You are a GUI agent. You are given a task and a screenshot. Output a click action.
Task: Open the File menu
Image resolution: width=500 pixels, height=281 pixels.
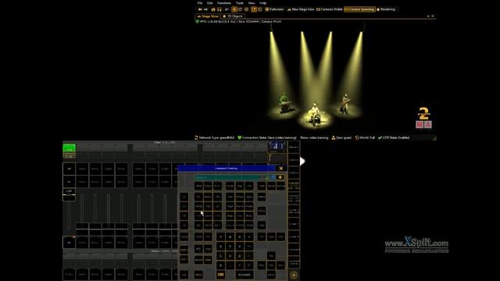click(200, 3)
